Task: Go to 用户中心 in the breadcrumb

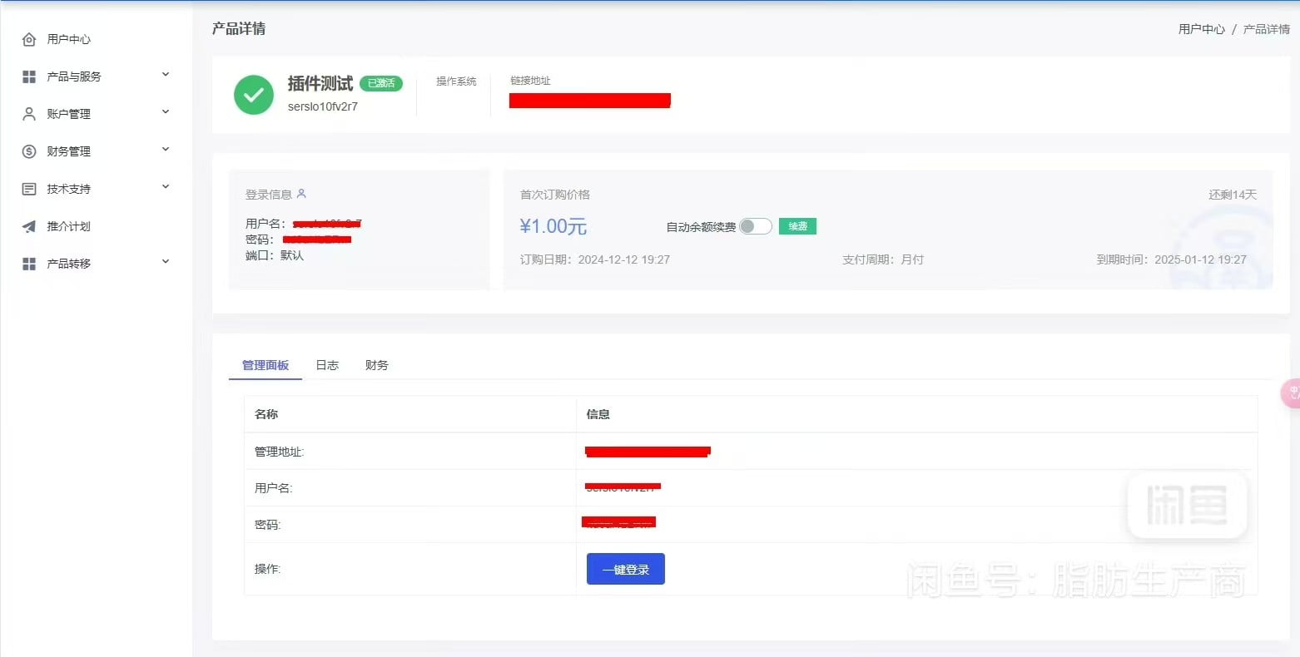Action: click(x=1201, y=29)
